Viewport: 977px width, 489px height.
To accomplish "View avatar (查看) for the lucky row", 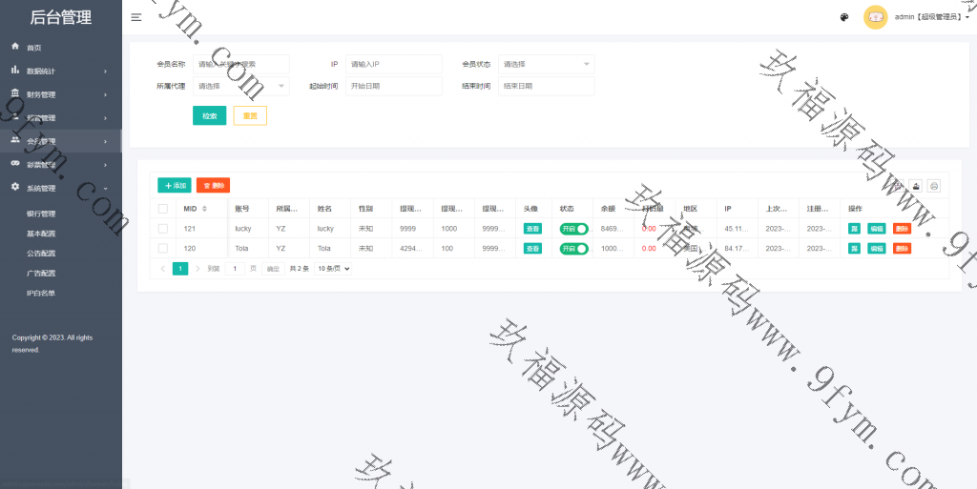I will (x=532, y=229).
